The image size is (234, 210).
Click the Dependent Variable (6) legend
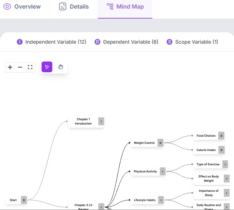[x=126, y=42]
